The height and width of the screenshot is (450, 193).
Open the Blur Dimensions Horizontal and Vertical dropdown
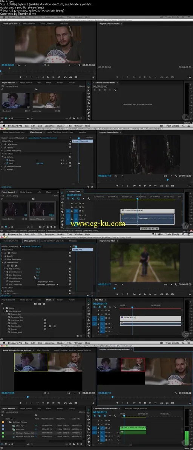click(47, 285)
